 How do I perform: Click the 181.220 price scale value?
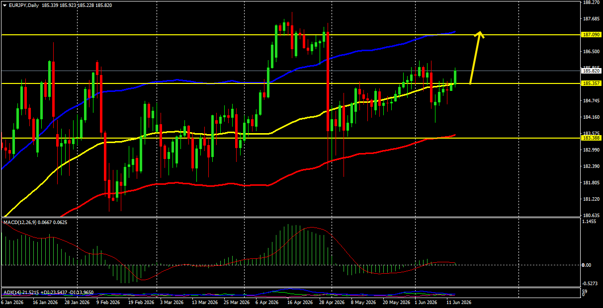click(x=592, y=199)
